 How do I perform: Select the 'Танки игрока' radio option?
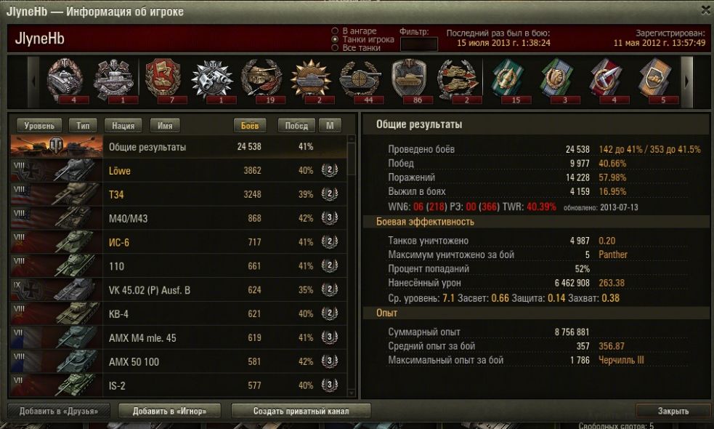click(x=335, y=39)
